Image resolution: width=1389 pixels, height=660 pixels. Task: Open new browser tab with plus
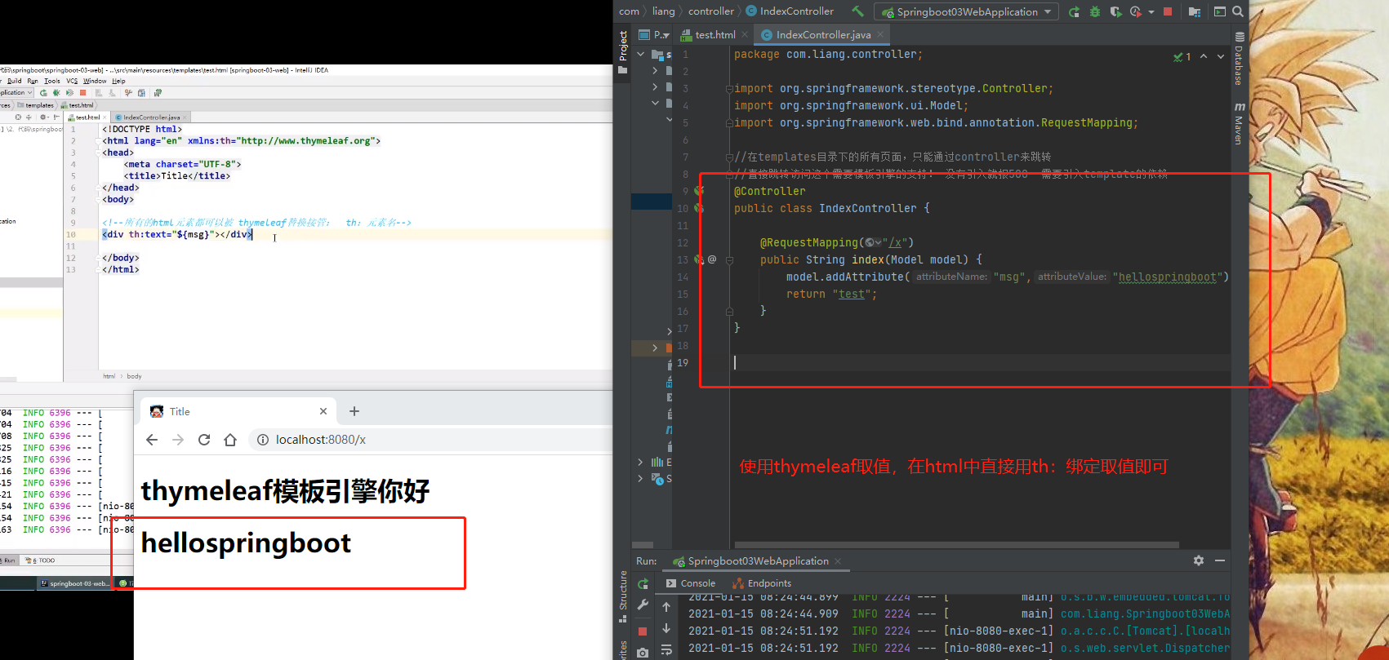coord(354,411)
